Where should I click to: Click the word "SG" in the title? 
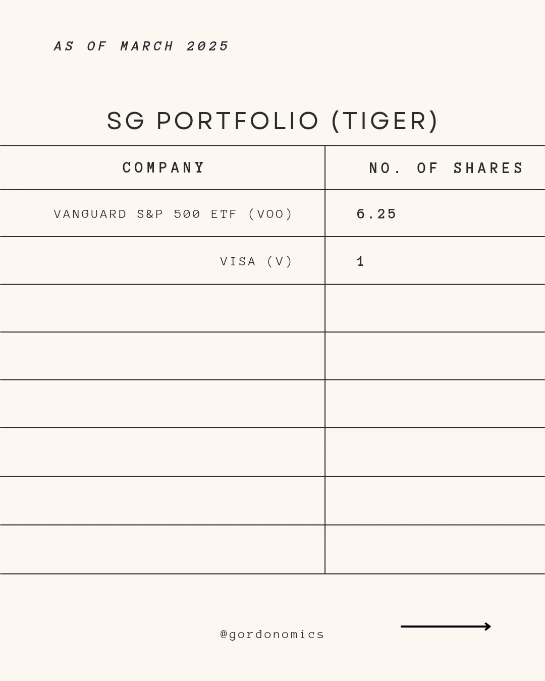click(x=126, y=121)
